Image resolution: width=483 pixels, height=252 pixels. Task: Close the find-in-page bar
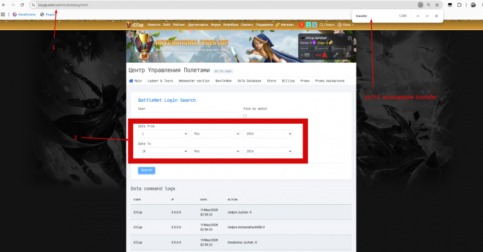click(x=436, y=16)
